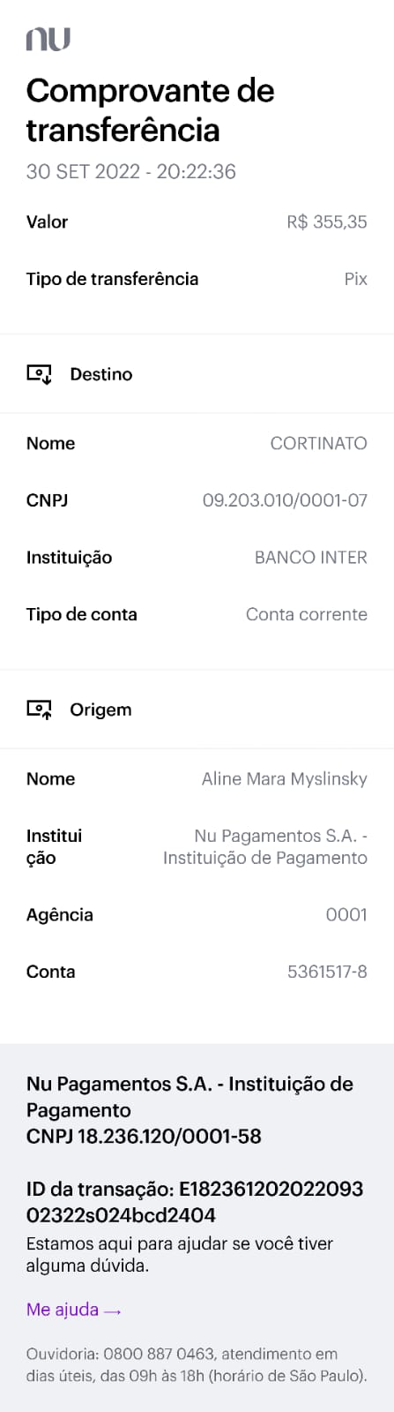Click the BANCO INTER institution value

click(x=311, y=558)
